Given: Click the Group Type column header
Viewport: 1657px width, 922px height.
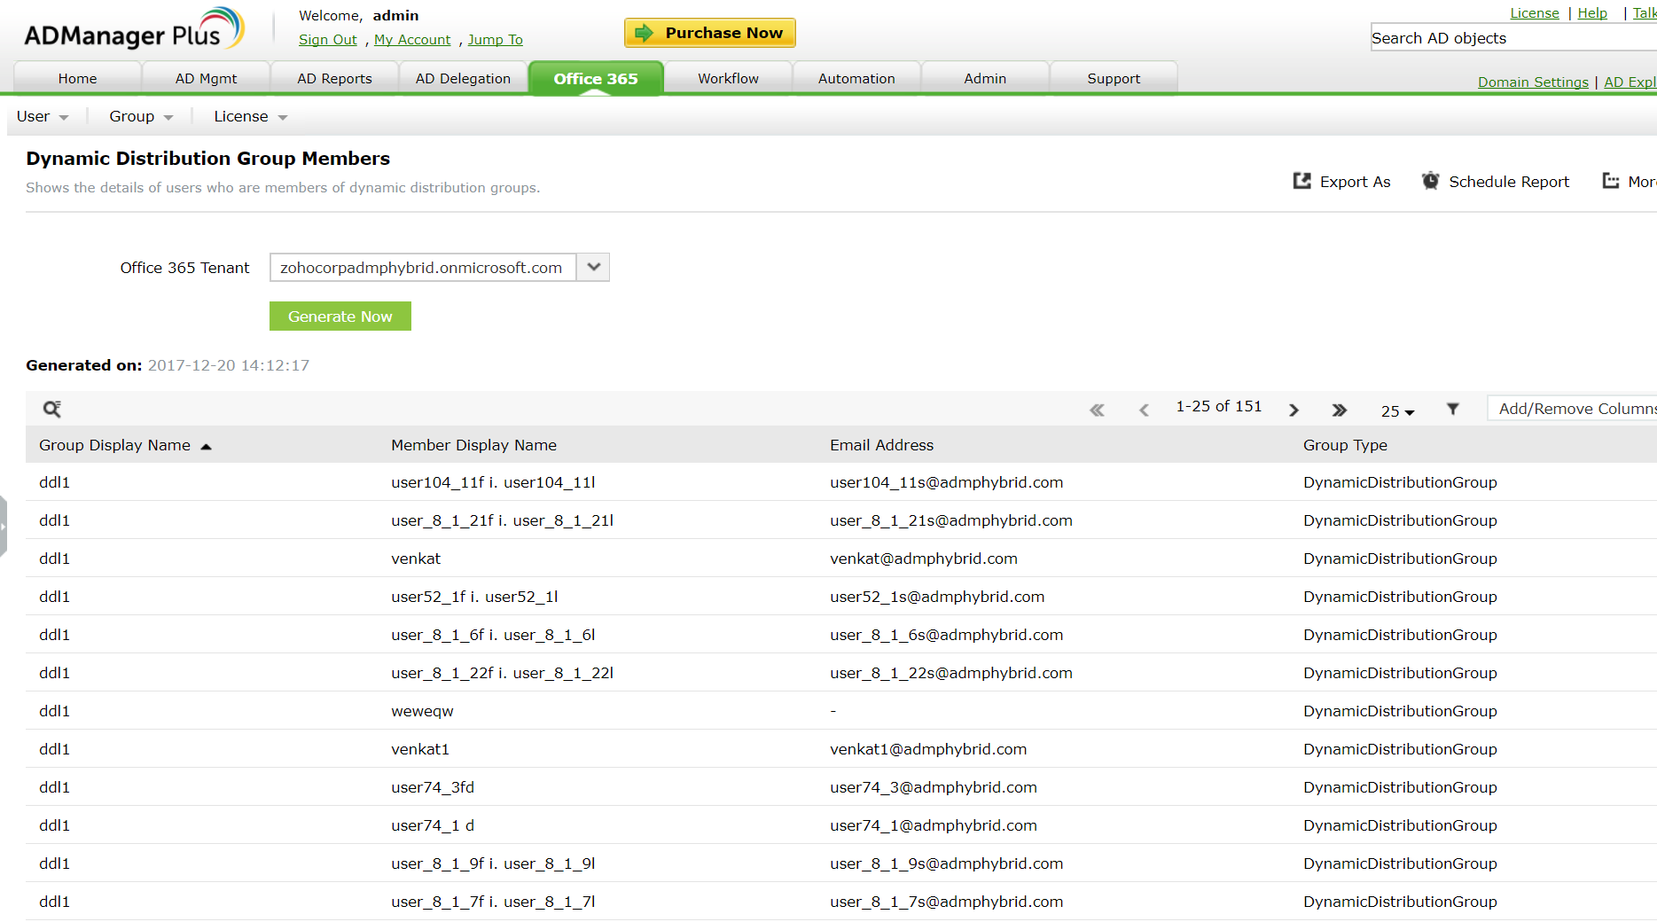Looking at the screenshot, I should [1346, 445].
